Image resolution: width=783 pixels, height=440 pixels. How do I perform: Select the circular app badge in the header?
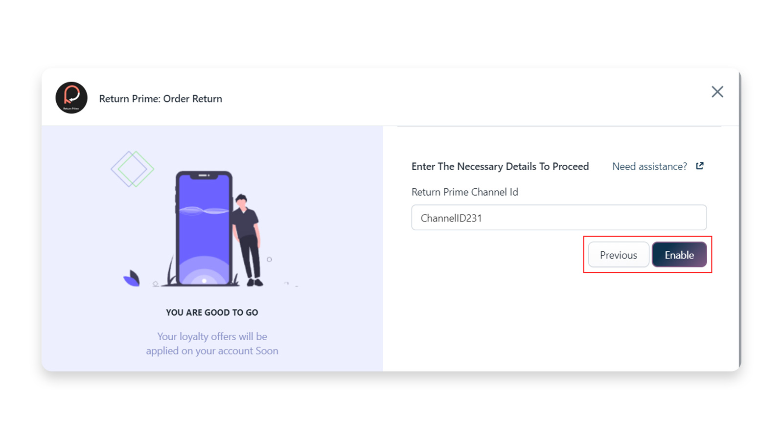[71, 98]
